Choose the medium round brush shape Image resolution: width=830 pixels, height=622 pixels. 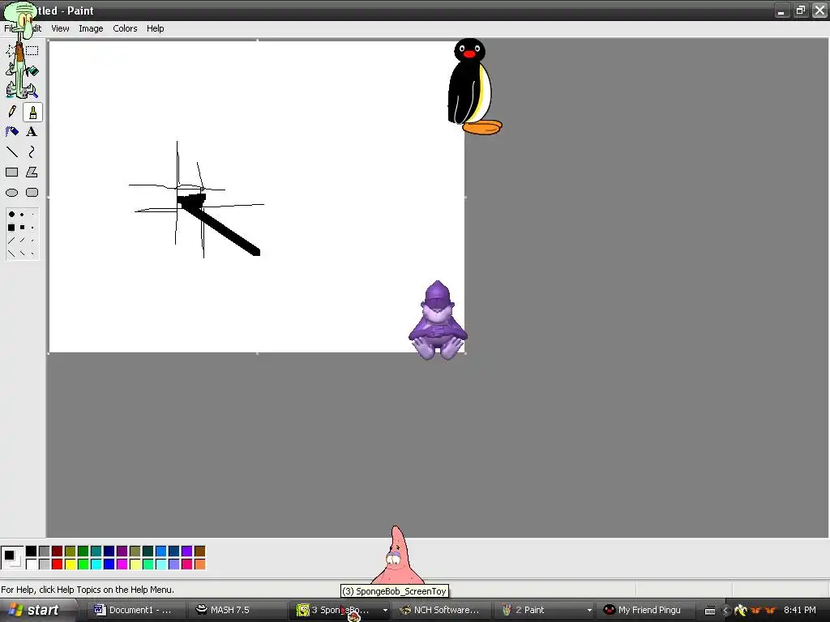[22, 214]
